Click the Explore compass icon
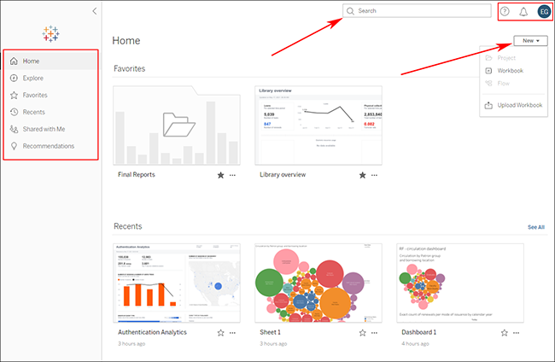The width and height of the screenshot is (555, 362). [14, 78]
